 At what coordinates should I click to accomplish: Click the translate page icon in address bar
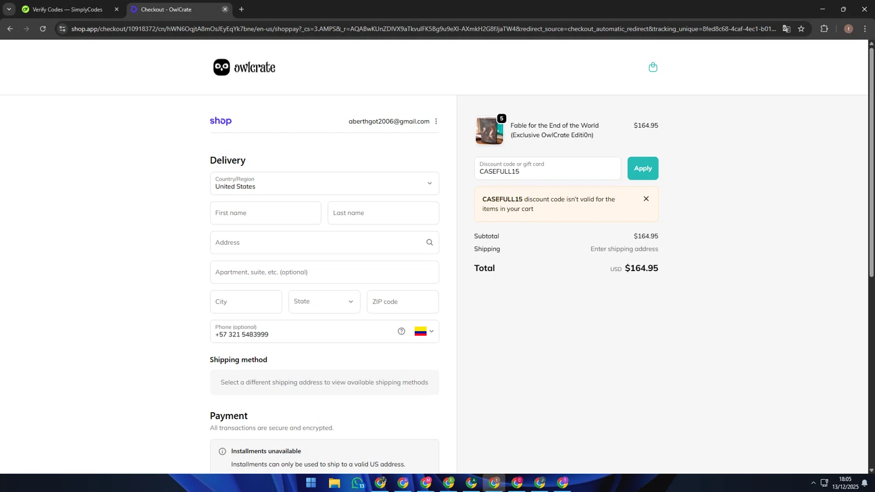(786, 29)
